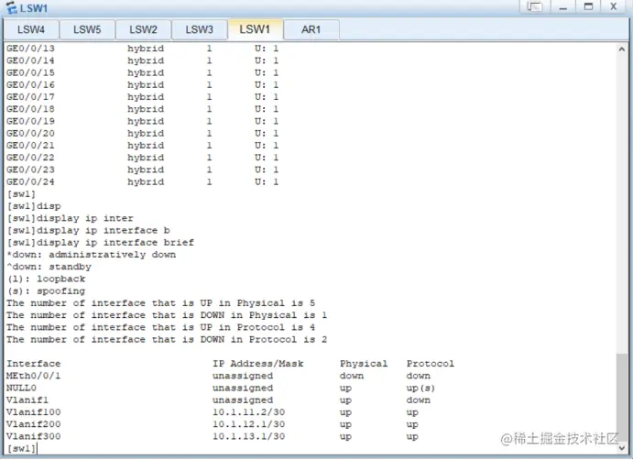Image resolution: width=633 pixels, height=460 pixels.
Task: Click the '[sw1]display ip inter' line
Action: coord(70,218)
